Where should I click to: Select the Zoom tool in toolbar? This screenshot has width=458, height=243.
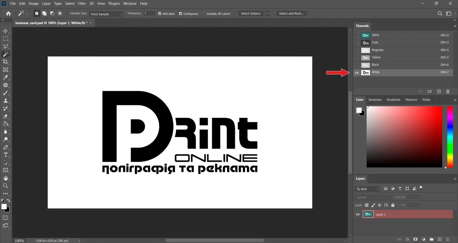point(6,186)
